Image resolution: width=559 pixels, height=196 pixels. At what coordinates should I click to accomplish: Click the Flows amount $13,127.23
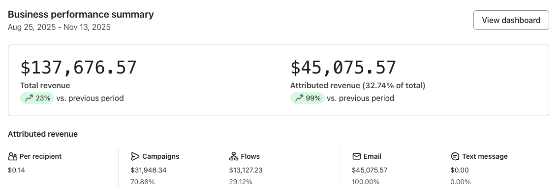[x=246, y=170]
